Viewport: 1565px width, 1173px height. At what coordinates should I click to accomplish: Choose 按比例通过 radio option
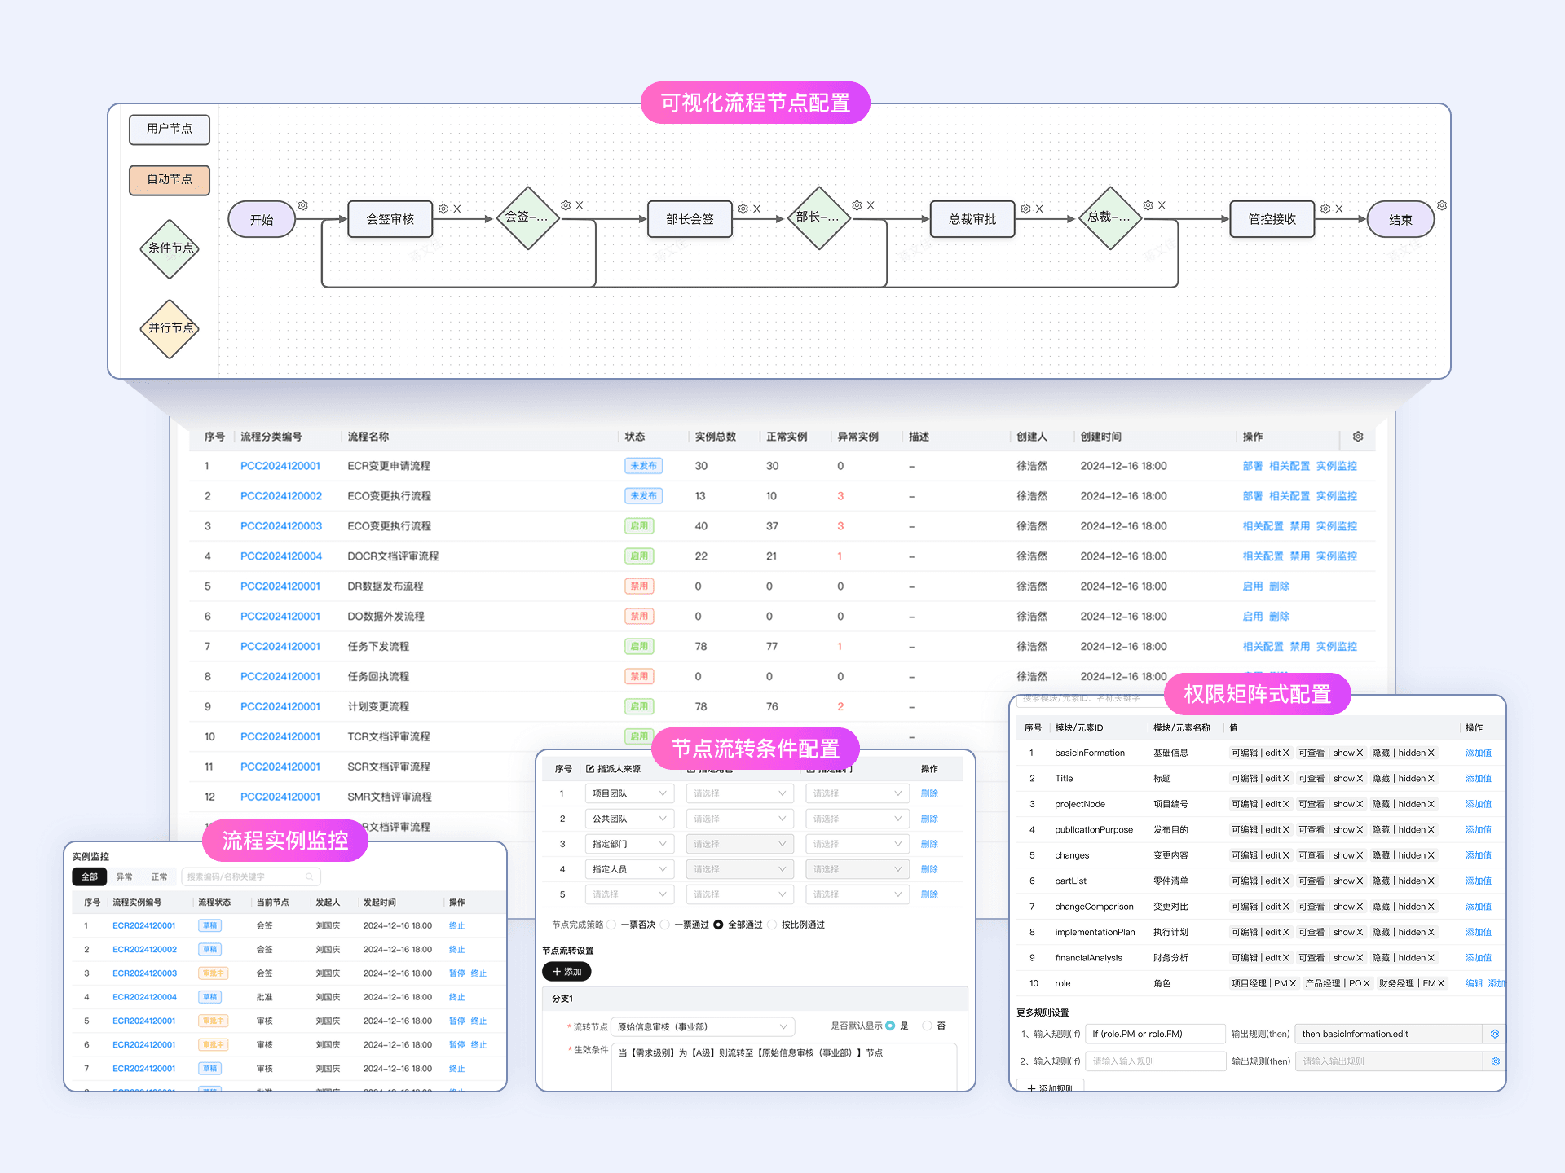773,925
